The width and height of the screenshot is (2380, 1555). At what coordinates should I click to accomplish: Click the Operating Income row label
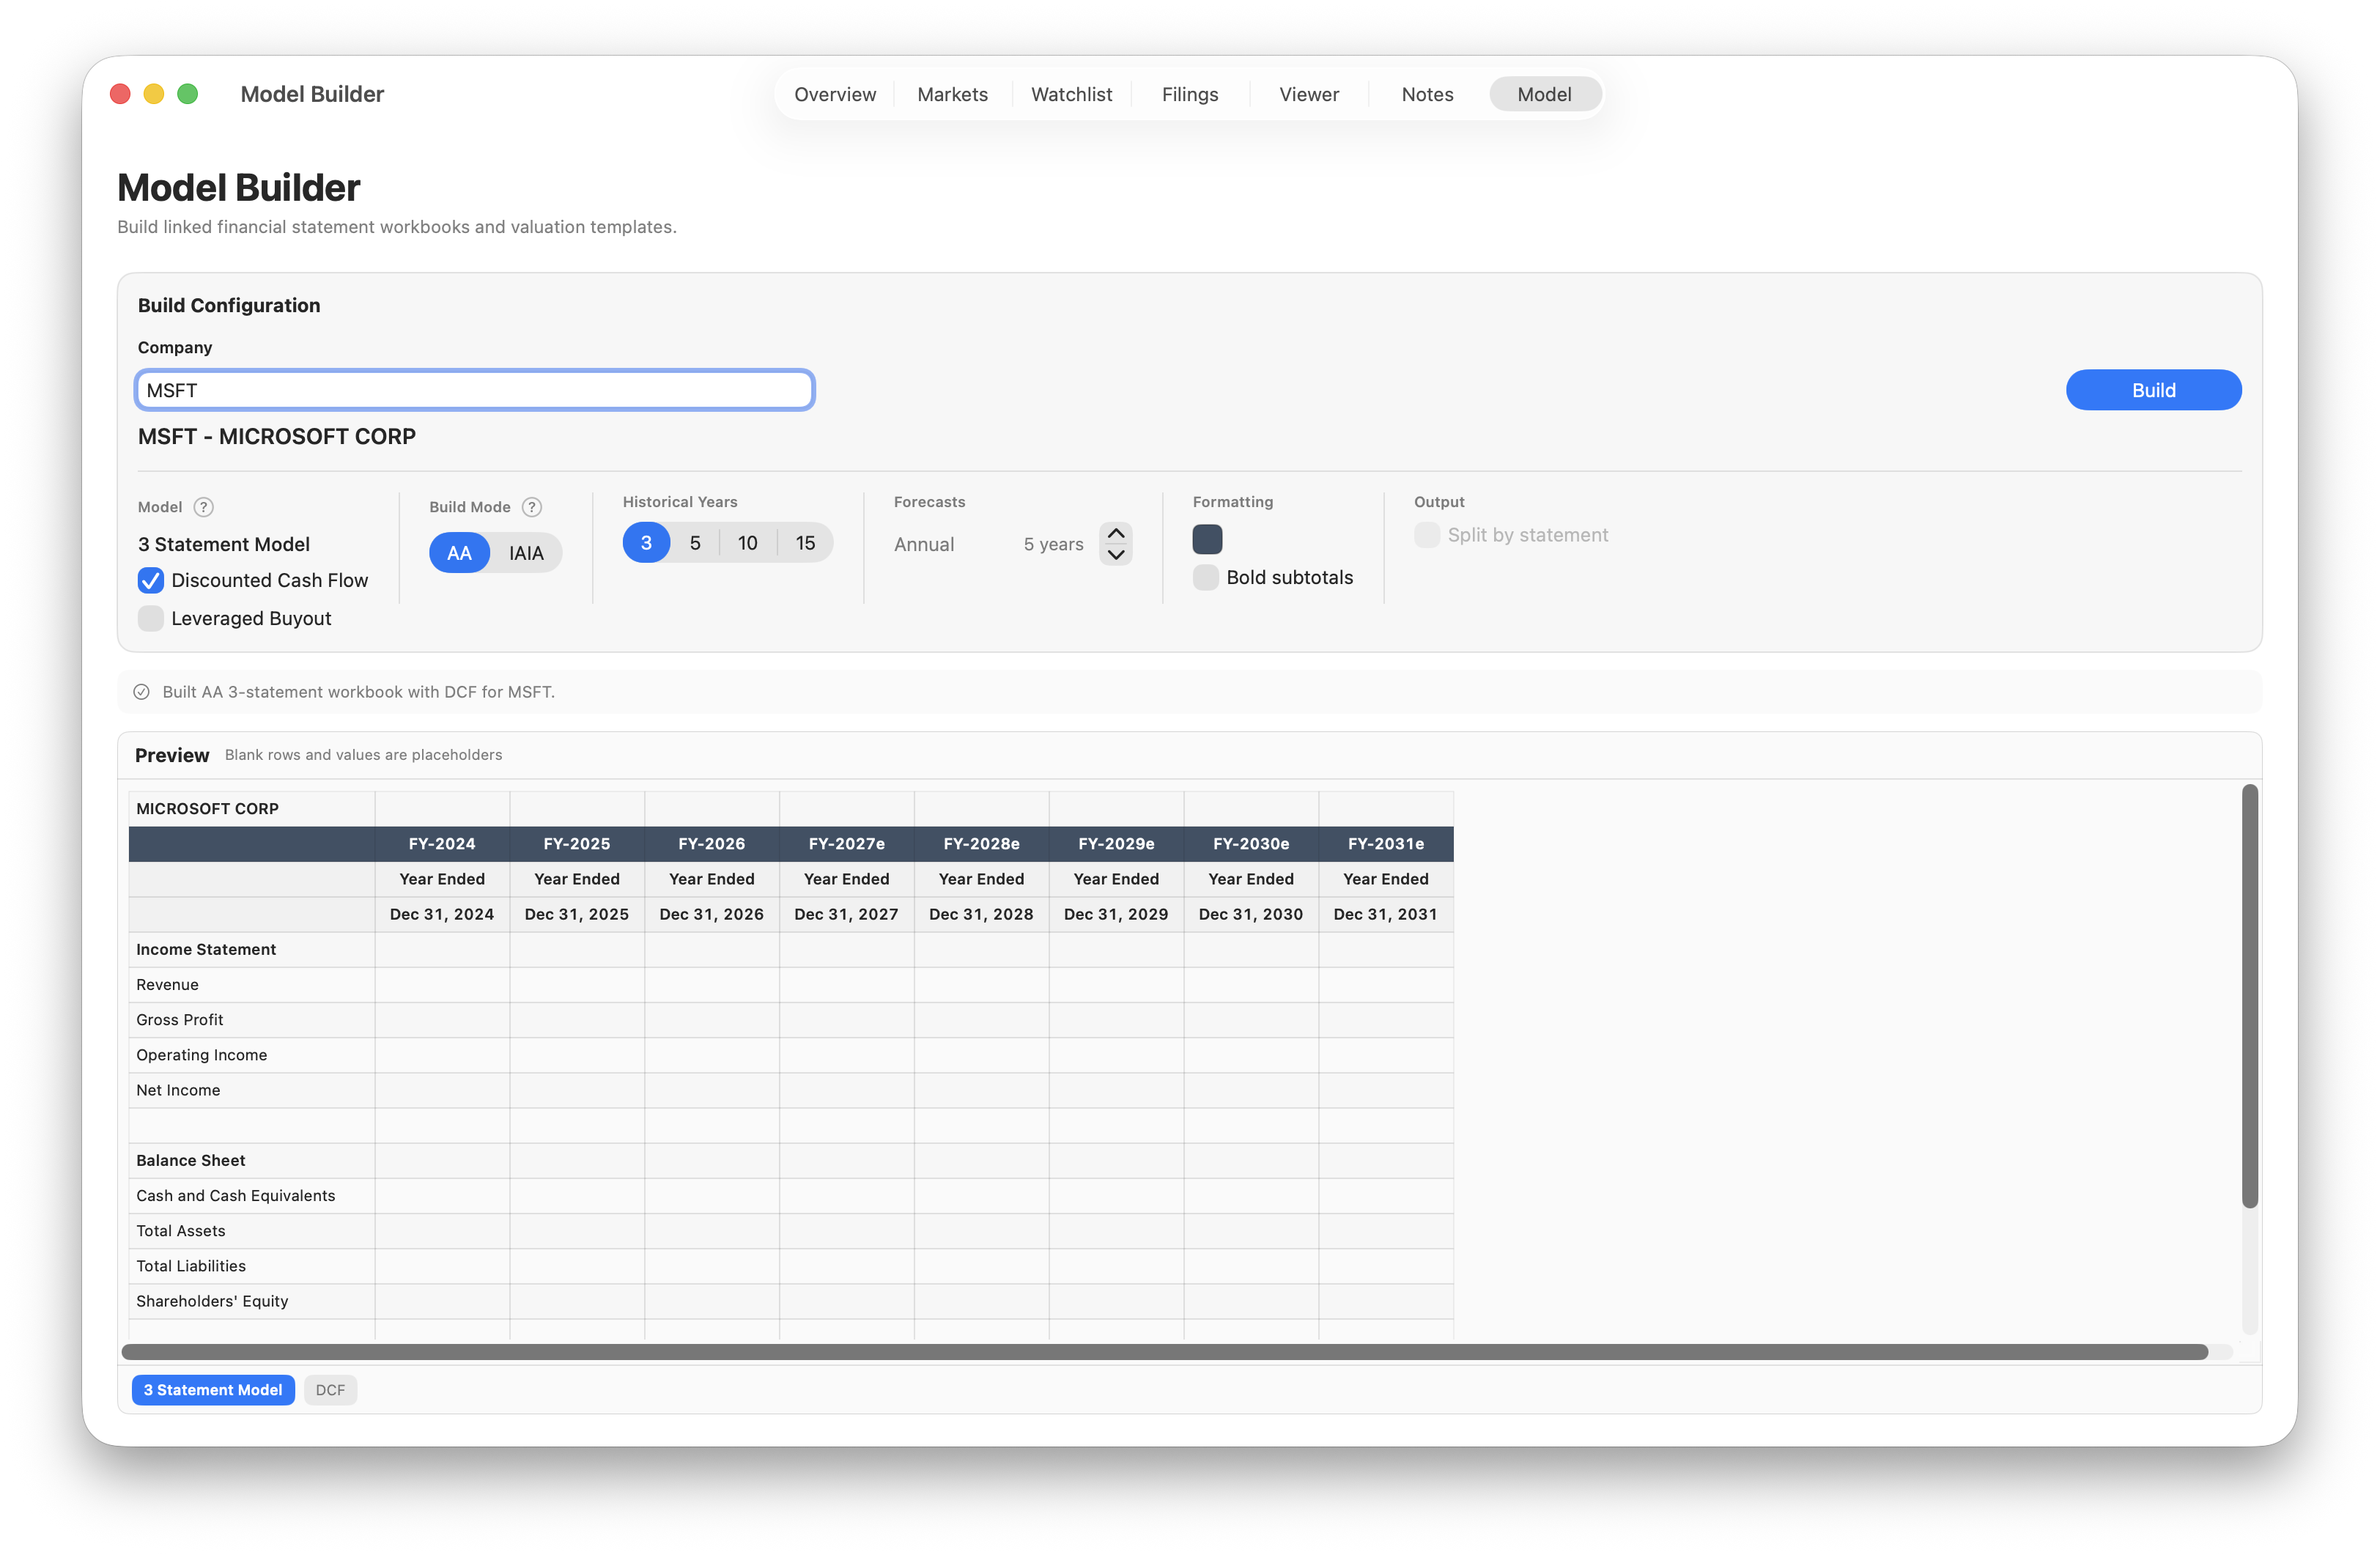[x=201, y=1054]
